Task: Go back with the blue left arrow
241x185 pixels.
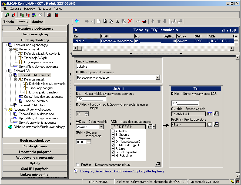Action: tap(77, 21)
